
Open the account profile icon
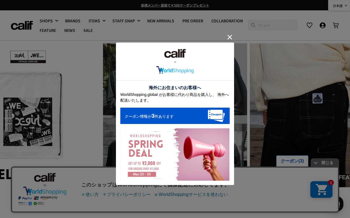[x=323, y=25]
